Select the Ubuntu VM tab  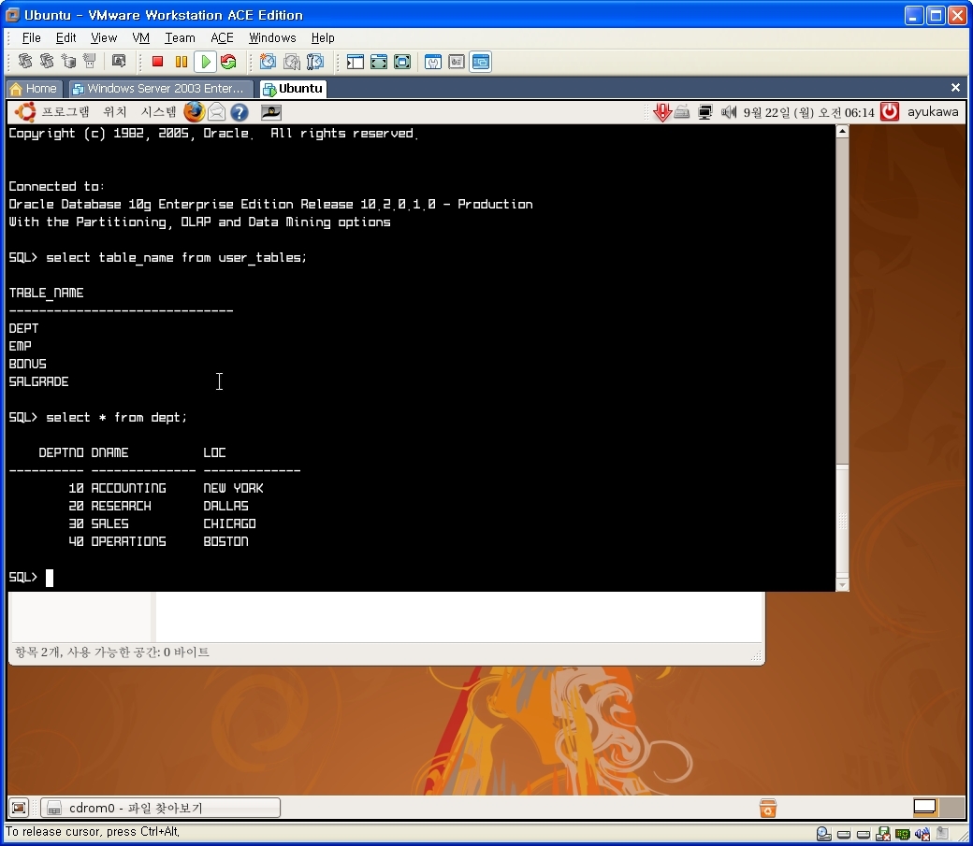pos(293,89)
